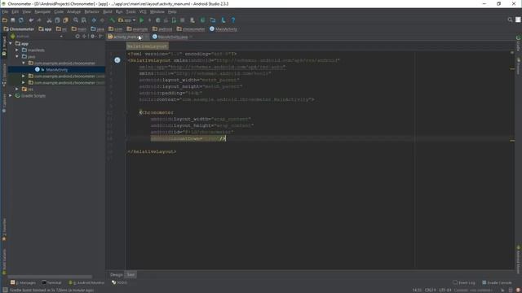This screenshot has width=522, height=293.
Task: Click the green Run app icon
Action: (141, 20)
